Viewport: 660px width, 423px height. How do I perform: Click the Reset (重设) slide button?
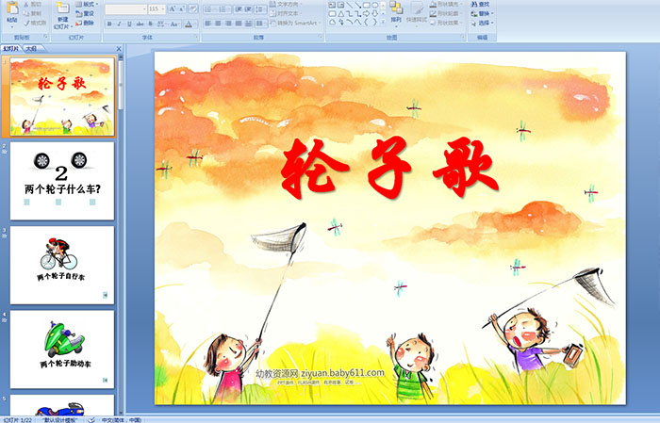tap(88, 14)
